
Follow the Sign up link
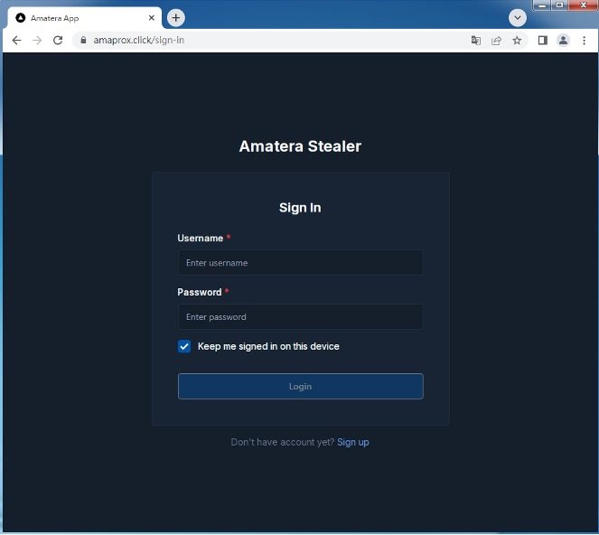353,442
